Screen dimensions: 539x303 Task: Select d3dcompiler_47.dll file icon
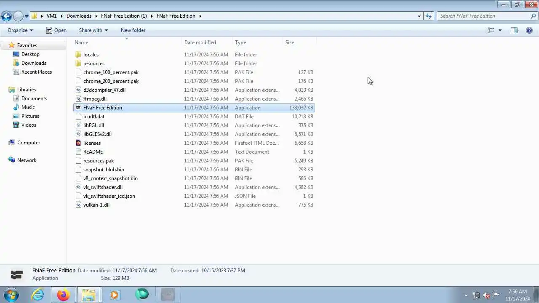click(78, 90)
